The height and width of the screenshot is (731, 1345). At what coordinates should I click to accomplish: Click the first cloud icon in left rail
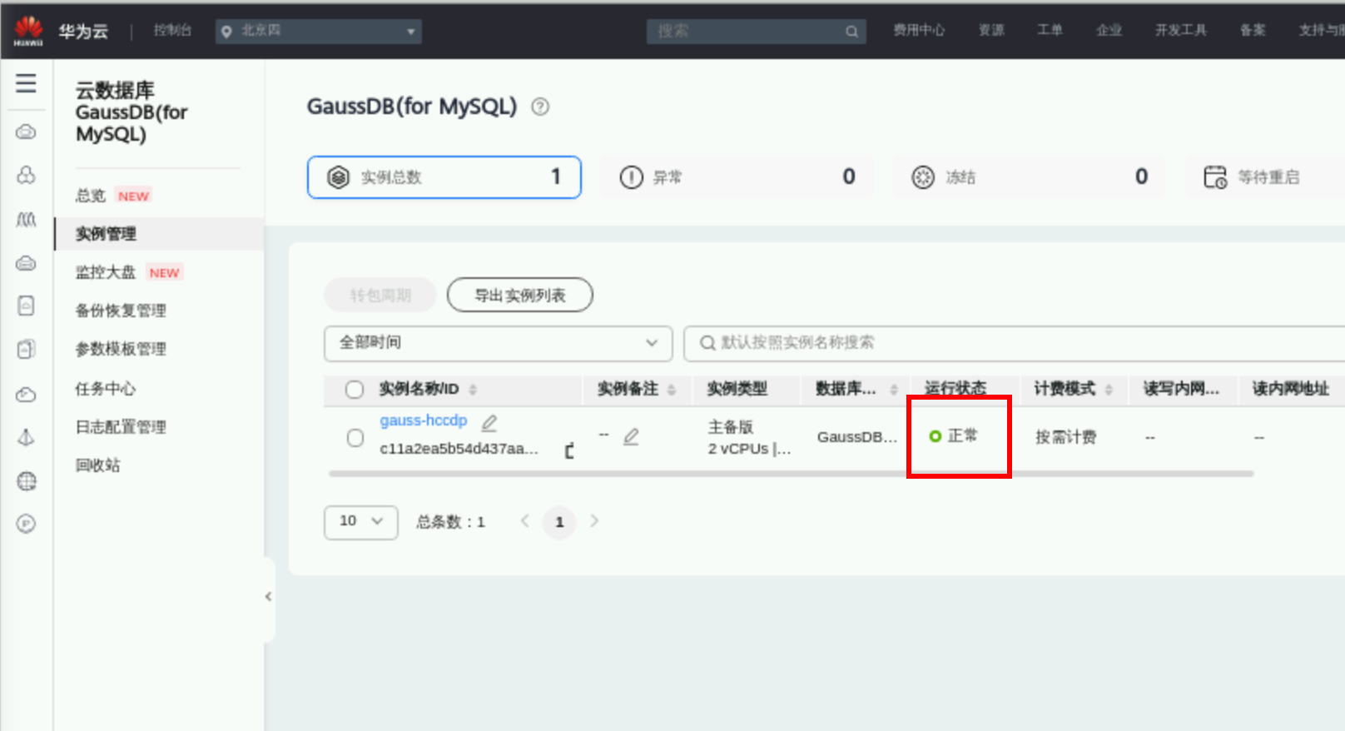[x=26, y=132]
